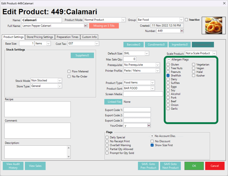The image size is (228, 176).
Task: Open the Scale Product dropdown
Action: (x=214, y=53)
